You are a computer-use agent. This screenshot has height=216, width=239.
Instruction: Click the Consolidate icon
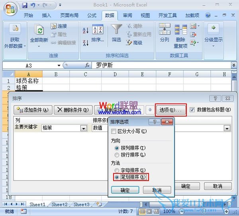click(x=193, y=35)
